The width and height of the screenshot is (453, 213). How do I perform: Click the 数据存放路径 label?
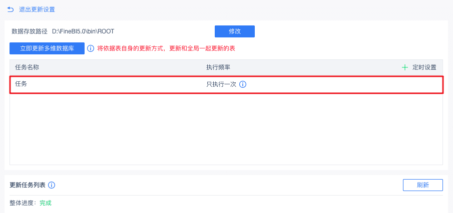[x=30, y=31]
